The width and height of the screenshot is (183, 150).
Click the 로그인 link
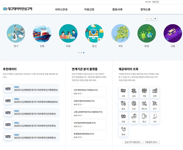click(148, 2)
